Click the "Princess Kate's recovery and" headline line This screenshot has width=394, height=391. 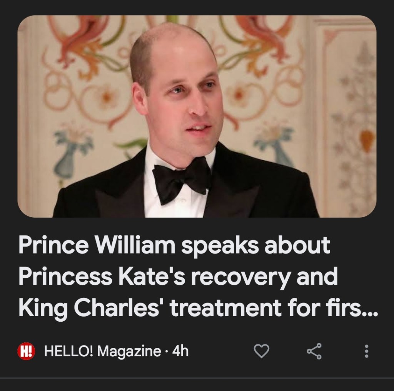click(x=178, y=277)
